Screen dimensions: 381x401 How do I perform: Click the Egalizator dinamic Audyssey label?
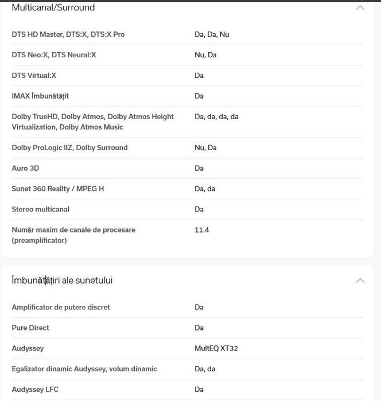(84, 369)
